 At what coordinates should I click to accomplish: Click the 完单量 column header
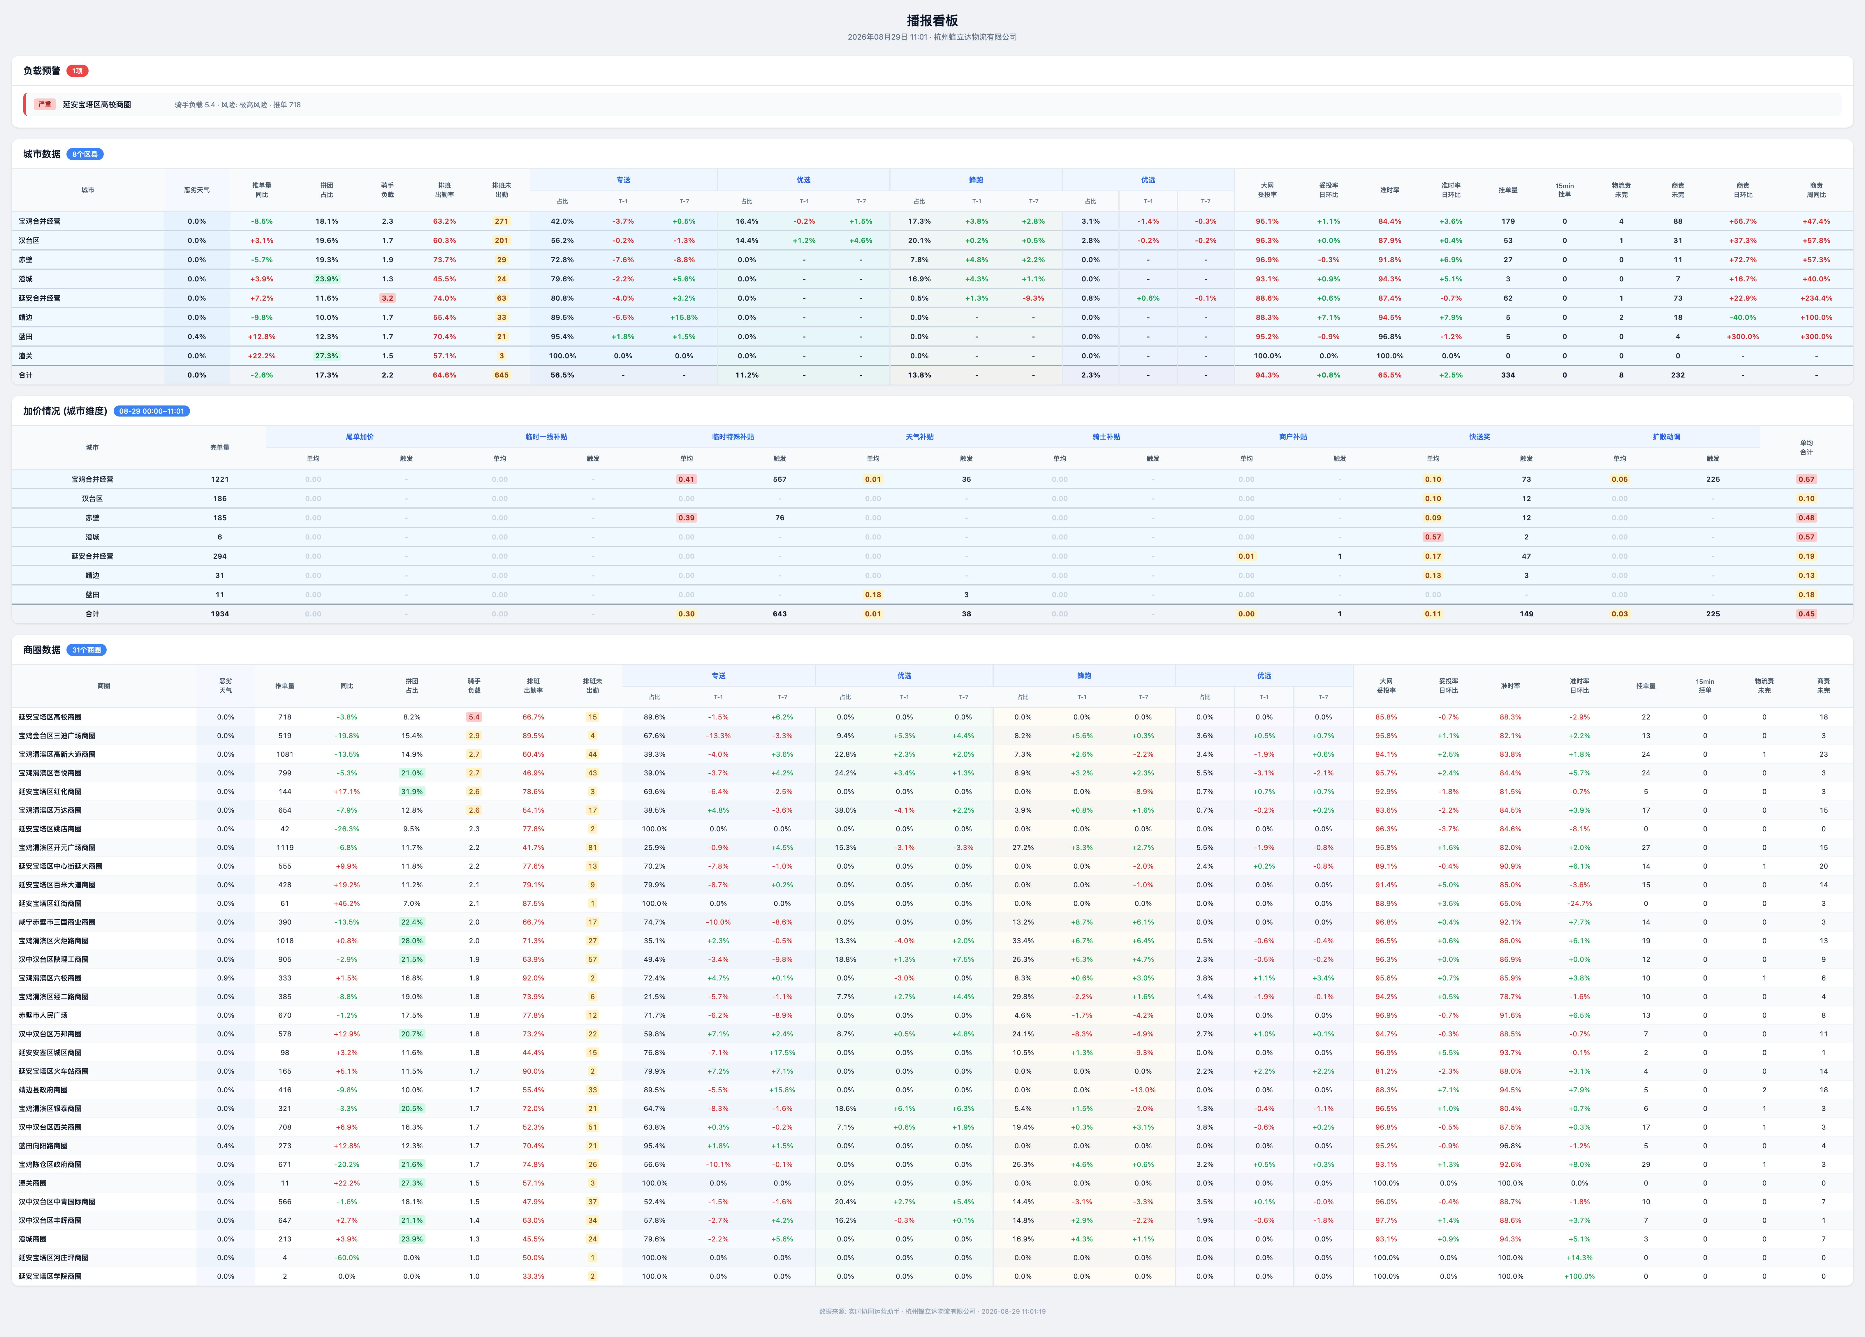point(219,448)
